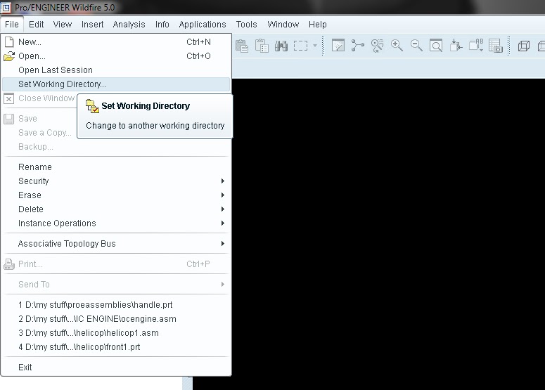Click the Zoom Out magnifier
The width and height of the screenshot is (545, 390).
416,46
